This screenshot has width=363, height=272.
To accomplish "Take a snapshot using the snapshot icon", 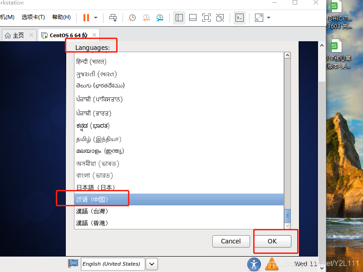I will pyautogui.click(x=132, y=18).
